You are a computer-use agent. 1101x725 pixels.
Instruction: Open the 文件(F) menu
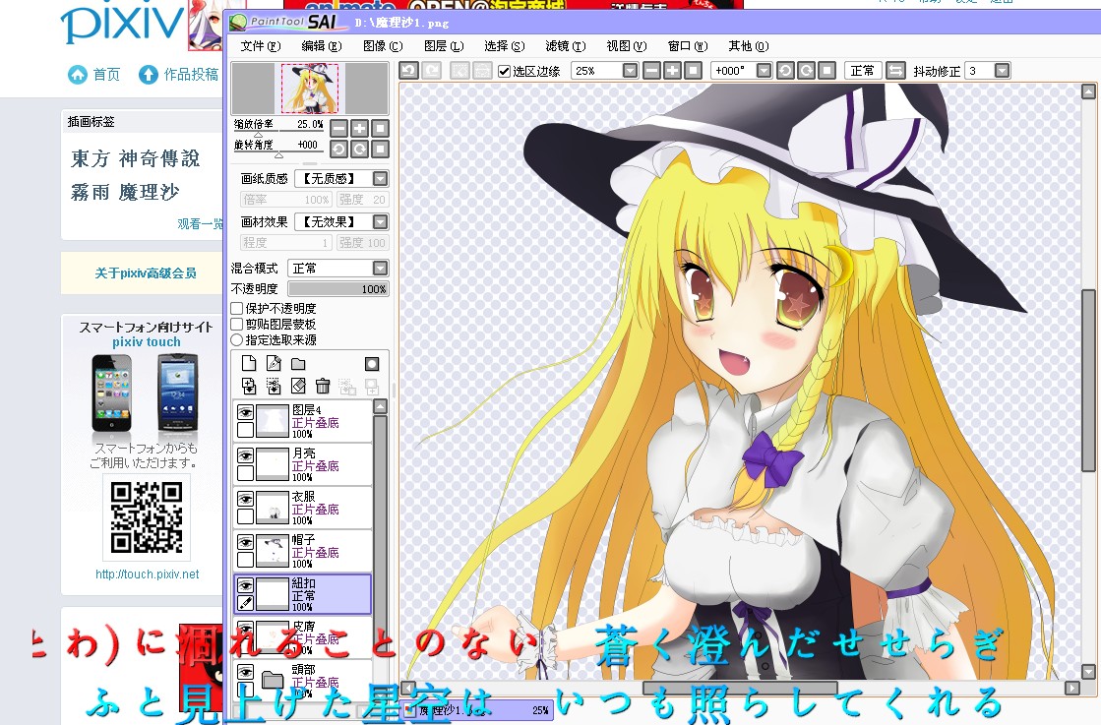point(261,46)
